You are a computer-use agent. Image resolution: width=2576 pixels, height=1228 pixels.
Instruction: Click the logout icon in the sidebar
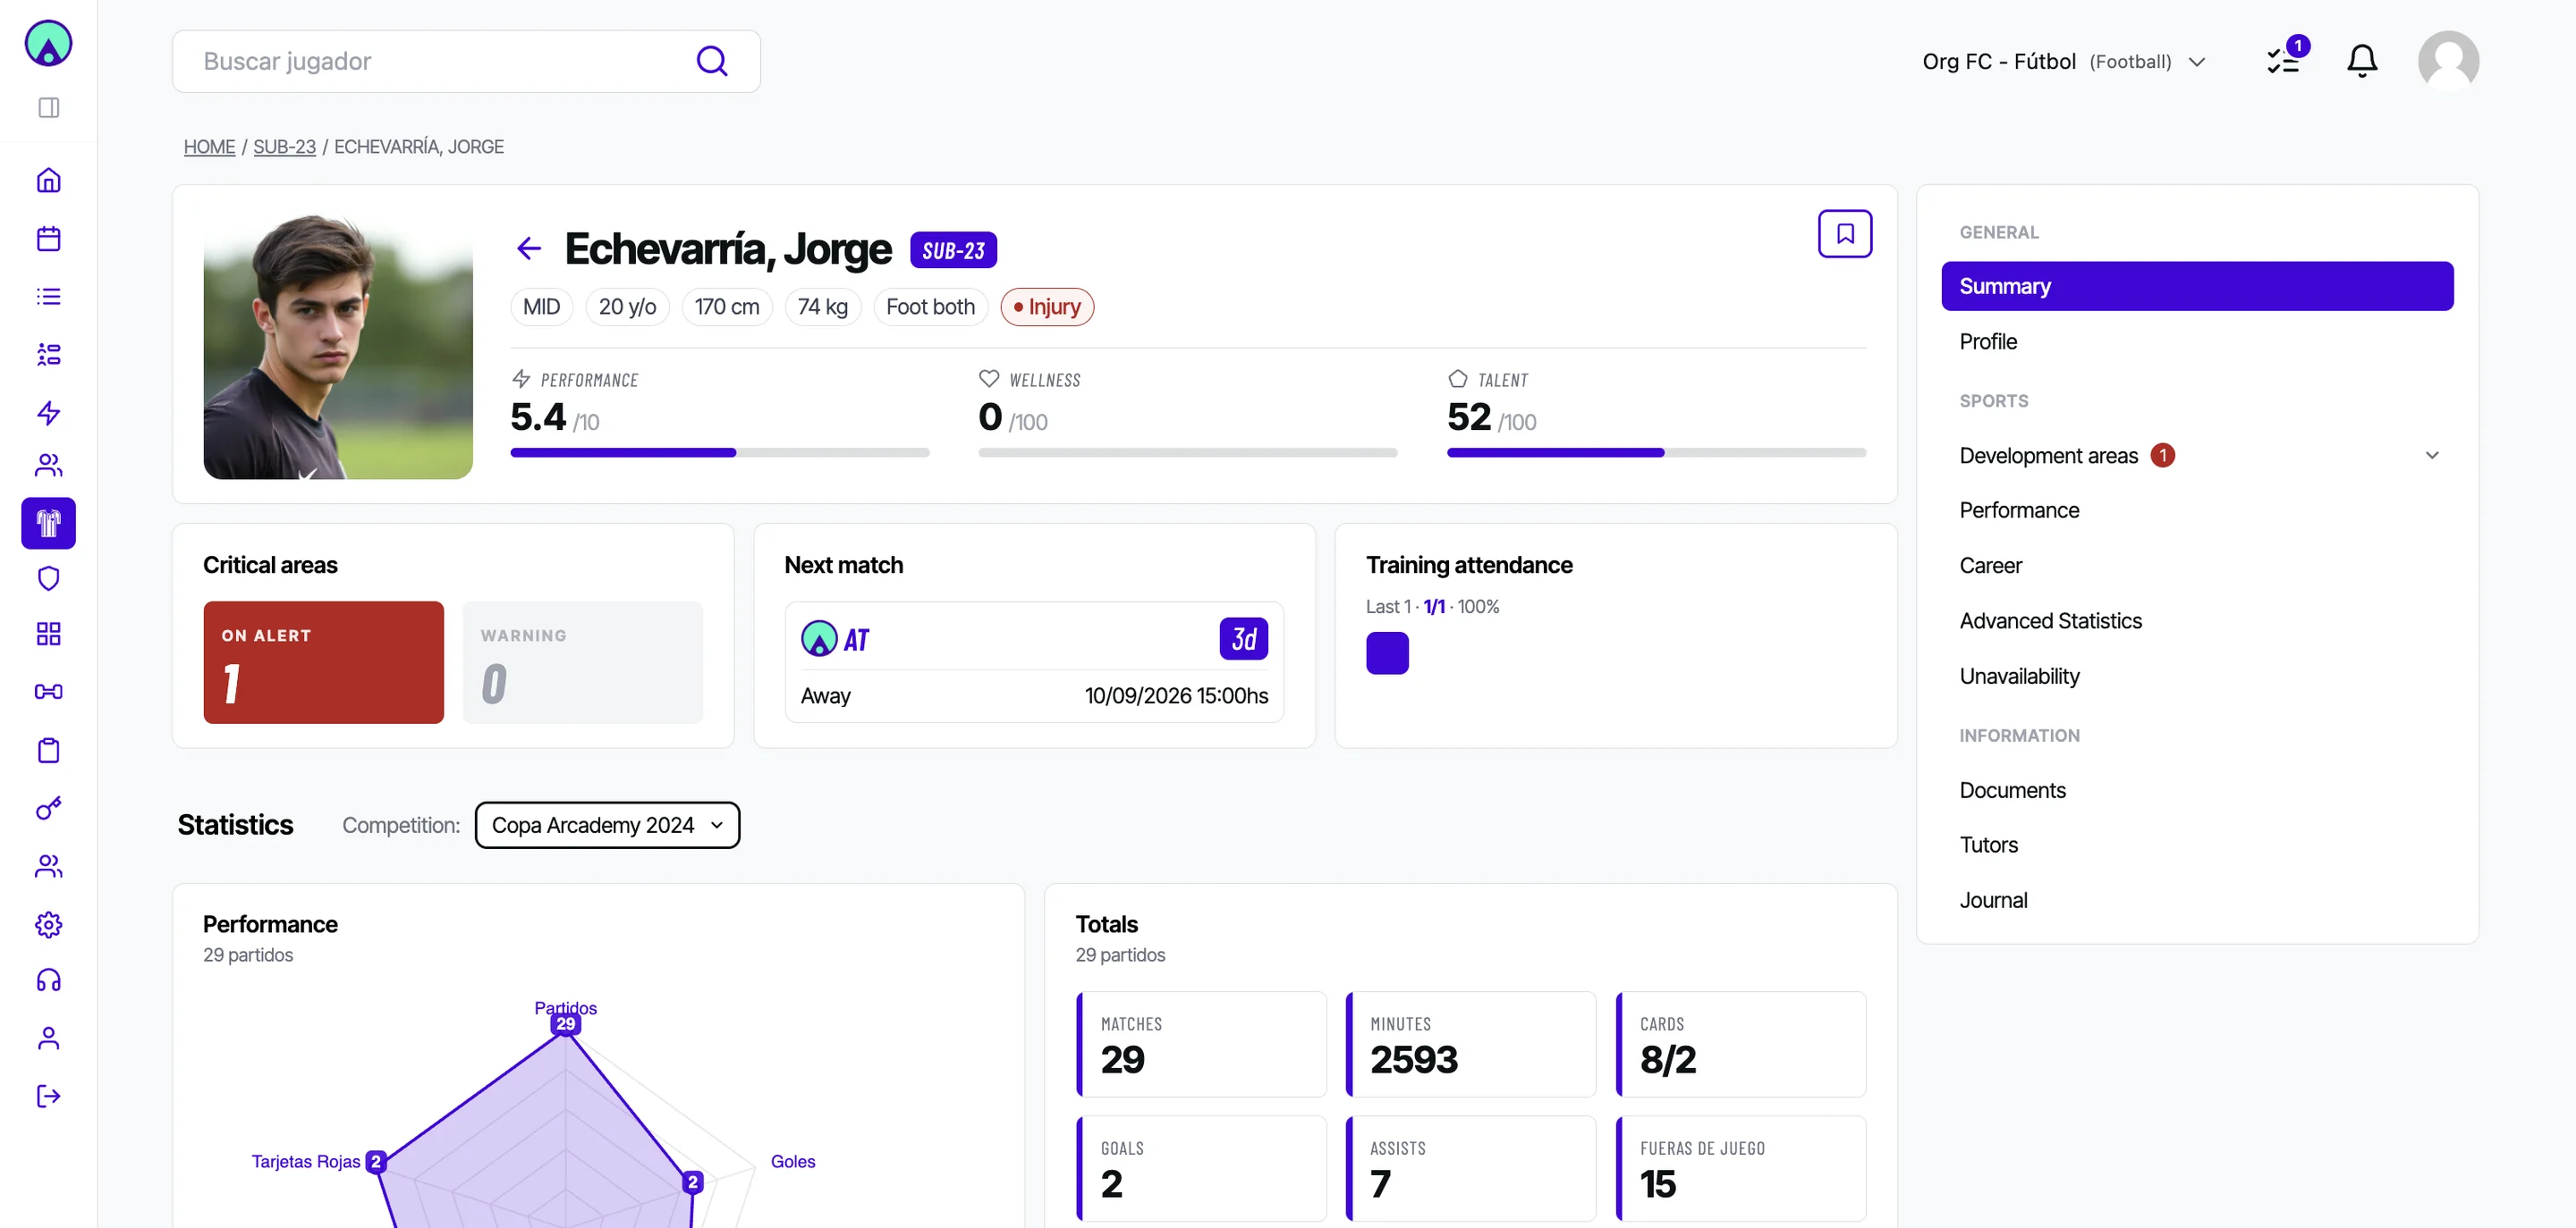coord(48,1096)
